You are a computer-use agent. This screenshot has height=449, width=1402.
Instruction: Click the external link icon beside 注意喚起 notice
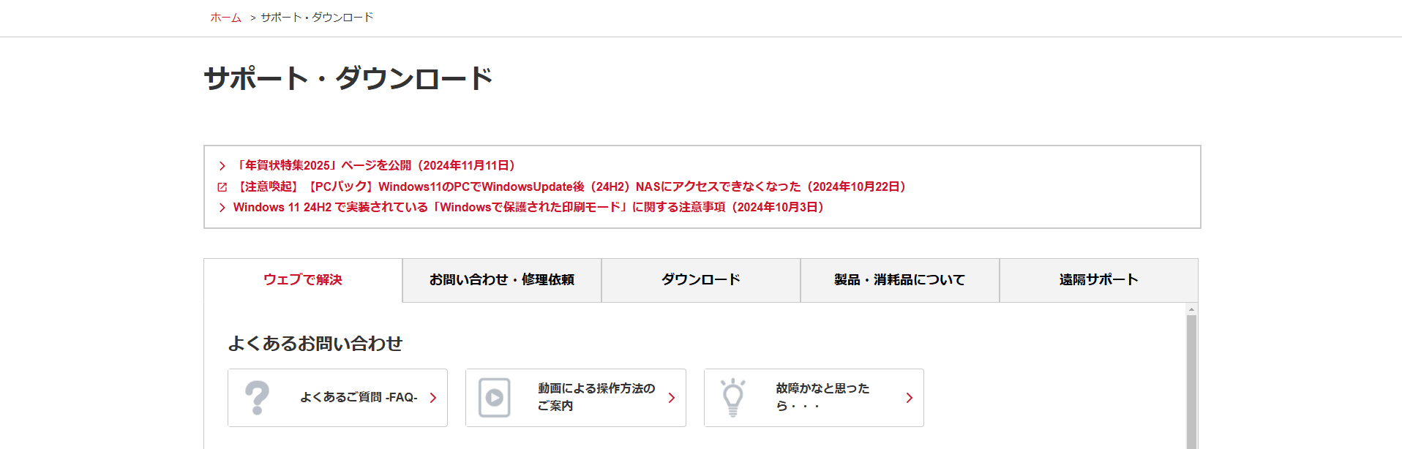[222, 187]
